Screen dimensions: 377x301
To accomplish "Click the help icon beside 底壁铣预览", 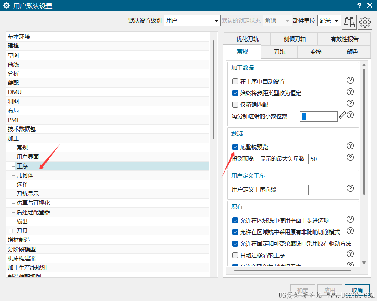I will [x=350, y=145].
